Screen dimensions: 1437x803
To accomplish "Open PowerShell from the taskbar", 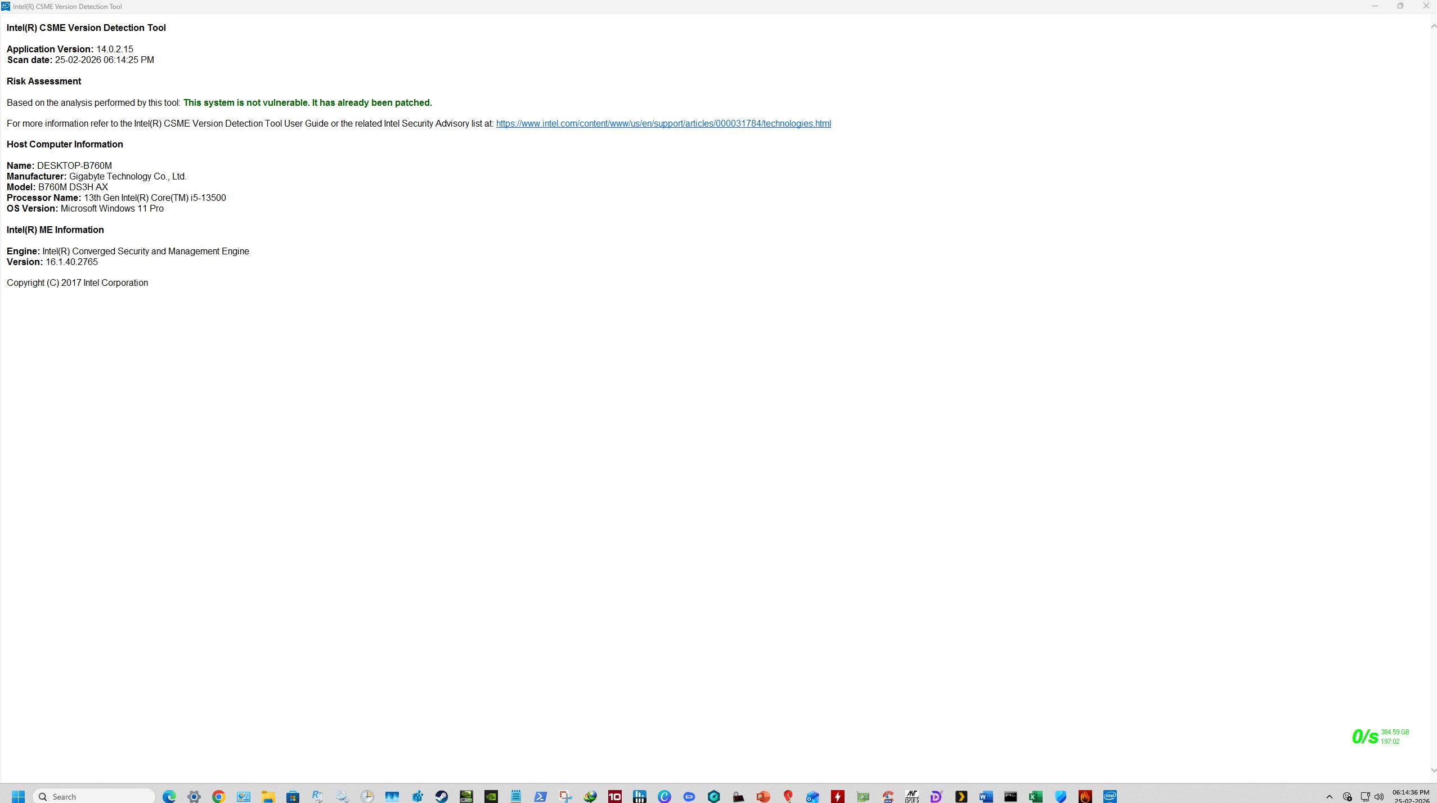I will (540, 796).
